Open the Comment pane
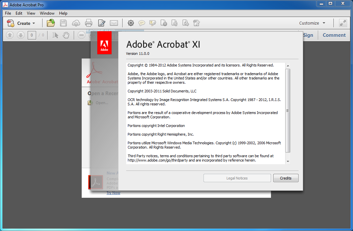Screen dimensions: 353x231 tap(334, 35)
